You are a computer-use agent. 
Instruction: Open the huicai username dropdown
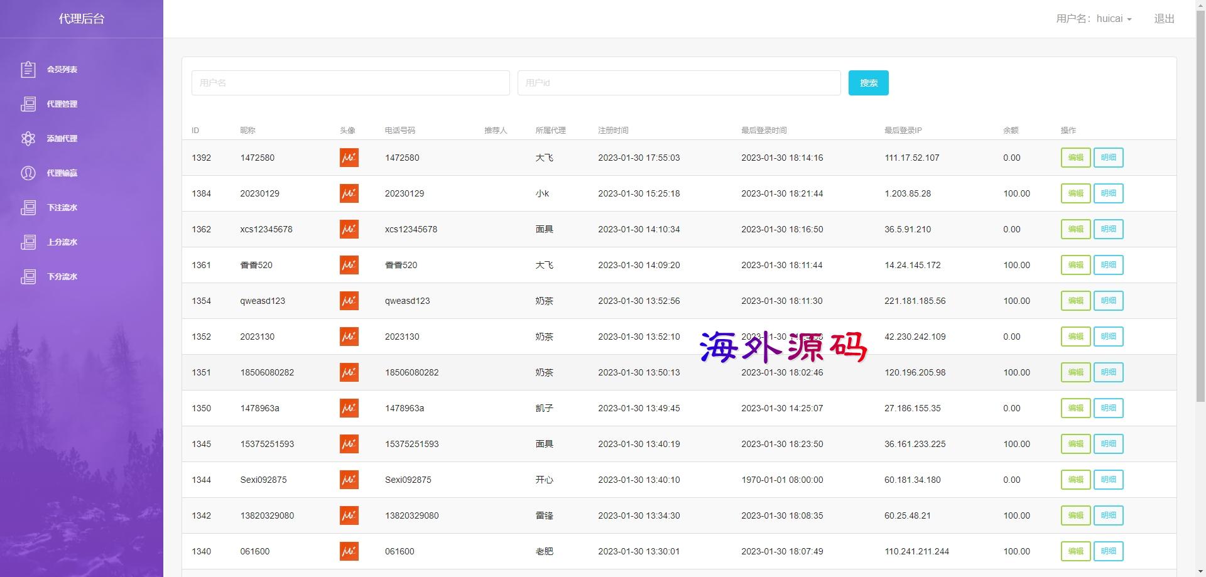click(x=1094, y=19)
